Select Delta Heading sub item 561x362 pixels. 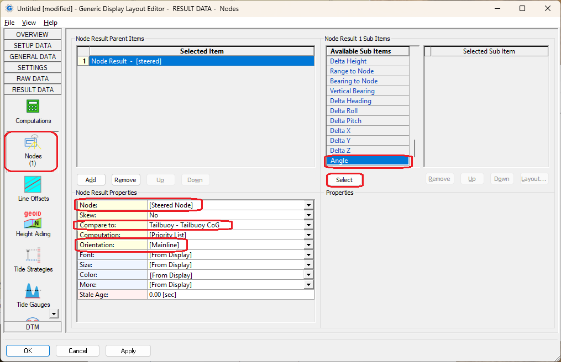(368, 101)
